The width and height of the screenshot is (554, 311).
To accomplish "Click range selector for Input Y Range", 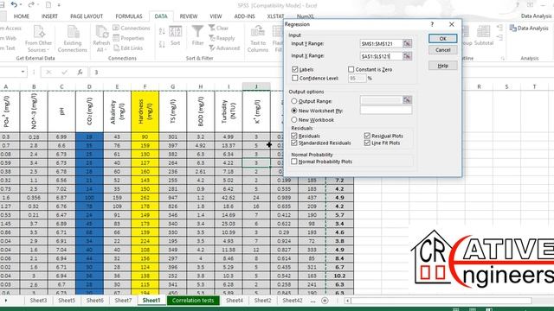I will (x=407, y=43).
